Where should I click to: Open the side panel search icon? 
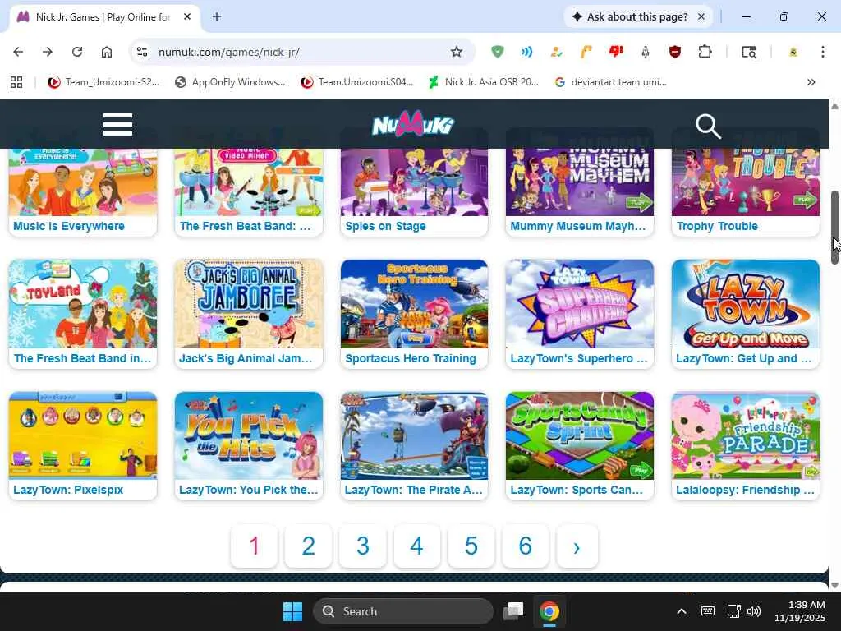749,52
